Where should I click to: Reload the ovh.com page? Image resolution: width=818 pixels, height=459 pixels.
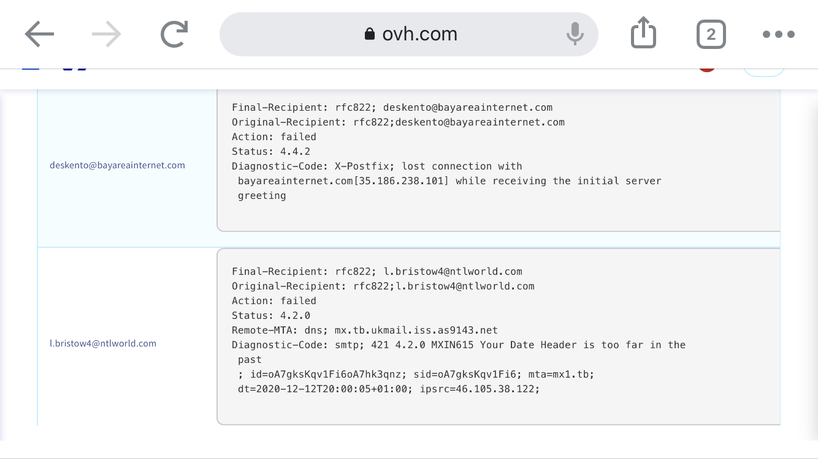(x=174, y=34)
